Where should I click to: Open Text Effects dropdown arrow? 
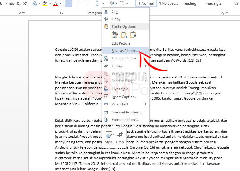[39, 3]
